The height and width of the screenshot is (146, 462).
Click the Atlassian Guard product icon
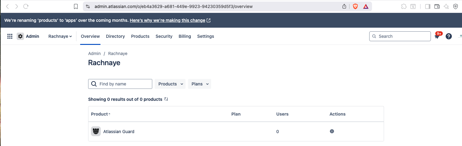point(96,131)
